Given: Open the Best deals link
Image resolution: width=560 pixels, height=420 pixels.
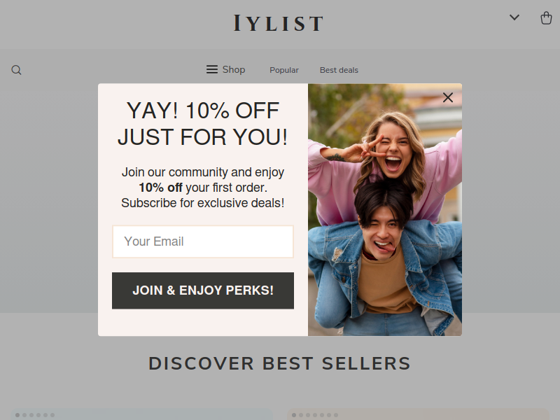Looking at the screenshot, I should coord(339,70).
